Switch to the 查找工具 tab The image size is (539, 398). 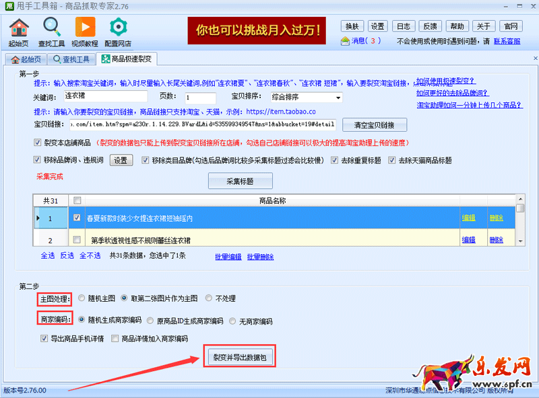(x=71, y=59)
